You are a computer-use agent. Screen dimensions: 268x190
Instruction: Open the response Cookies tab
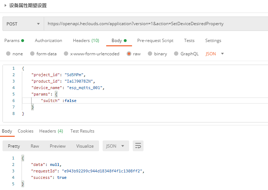point(25,131)
